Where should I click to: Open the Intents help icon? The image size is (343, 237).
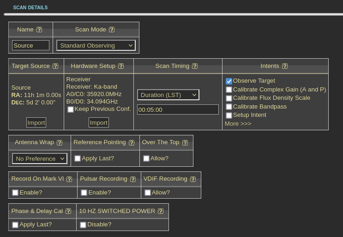pyautogui.click(x=285, y=66)
